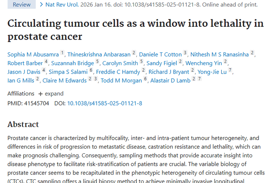Open the Nat Rev Urol journal link

(x=60, y=5)
